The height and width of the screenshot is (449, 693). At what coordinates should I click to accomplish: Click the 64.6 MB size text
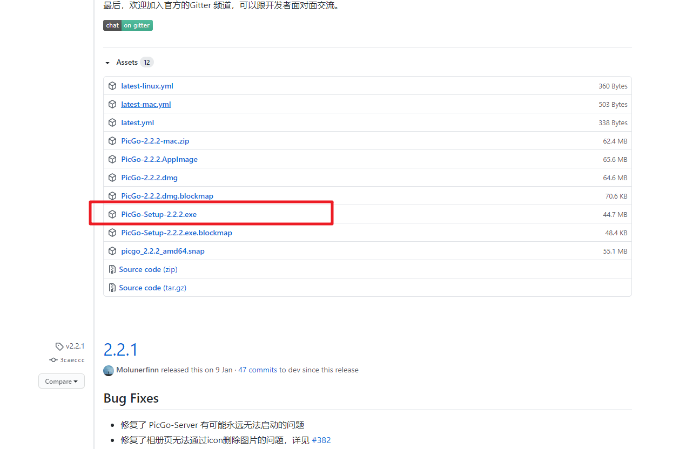pos(615,178)
